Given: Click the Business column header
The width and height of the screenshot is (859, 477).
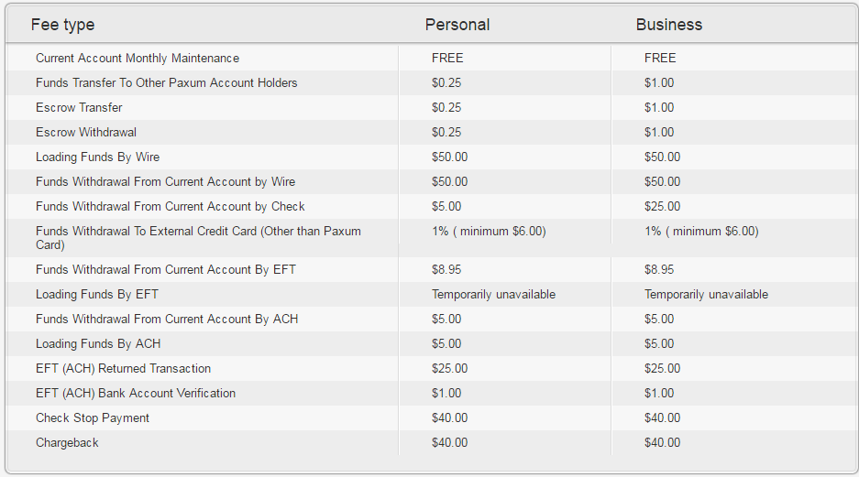Looking at the screenshot, I should (x=668, y=25).
